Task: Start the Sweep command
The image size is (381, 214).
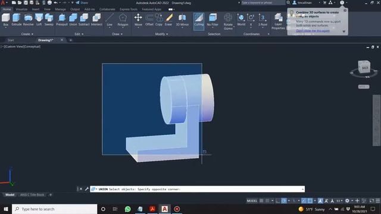Action: coord(49,20)
